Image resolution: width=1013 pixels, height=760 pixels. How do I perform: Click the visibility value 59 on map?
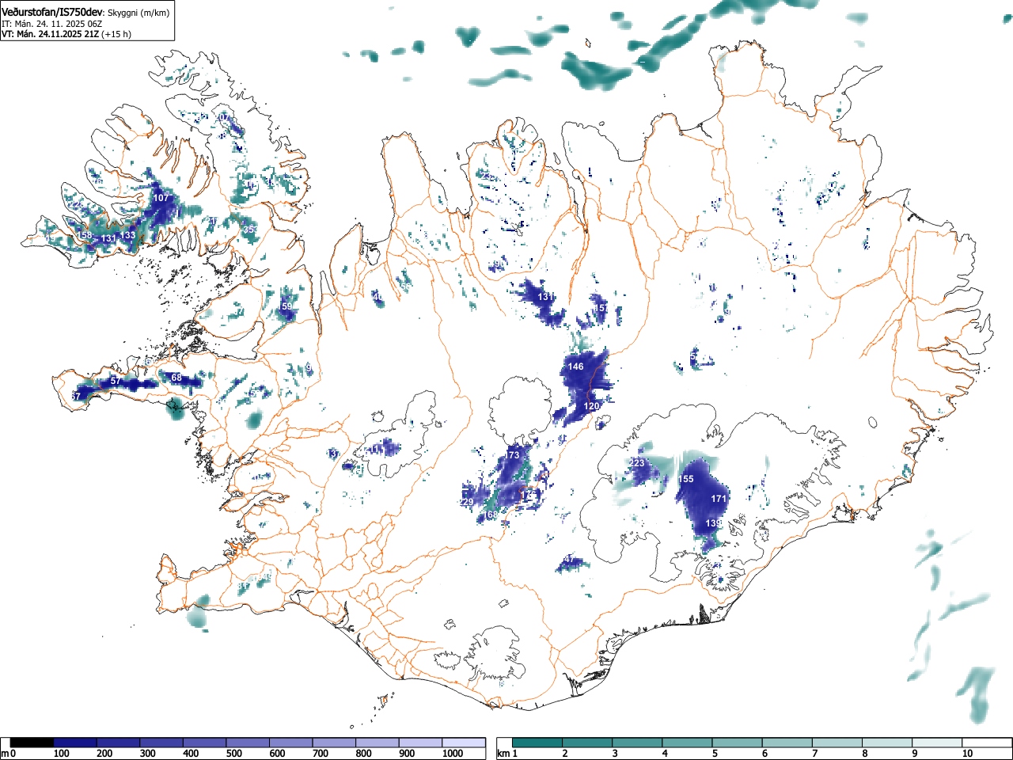coord(286,306)
